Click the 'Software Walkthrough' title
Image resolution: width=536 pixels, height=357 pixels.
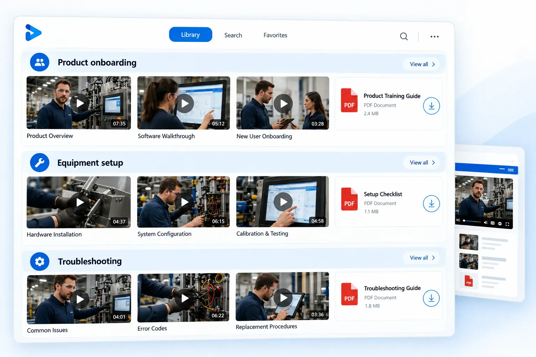coord(166,136)
